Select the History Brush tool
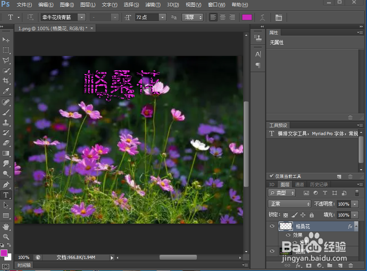367x271 pixels. (6, 133)
